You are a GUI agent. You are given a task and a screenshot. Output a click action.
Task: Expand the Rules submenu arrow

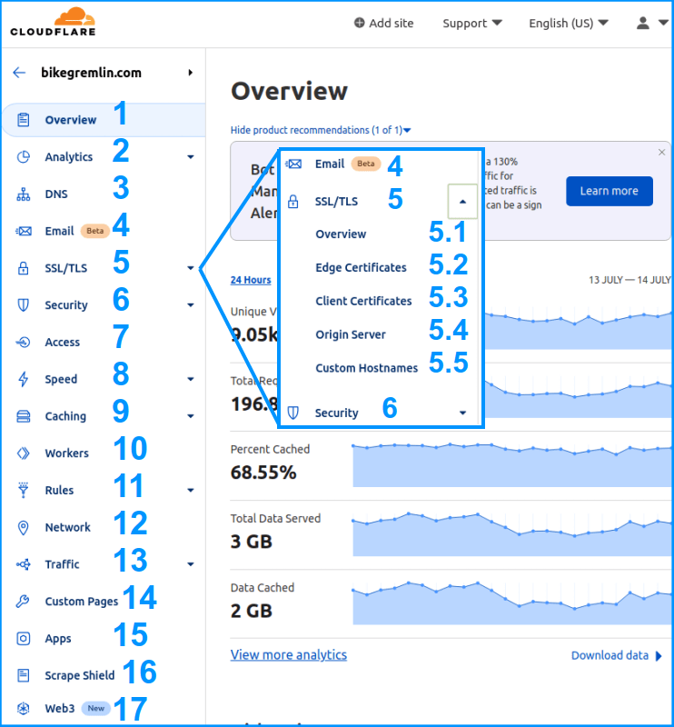[191, 491]
